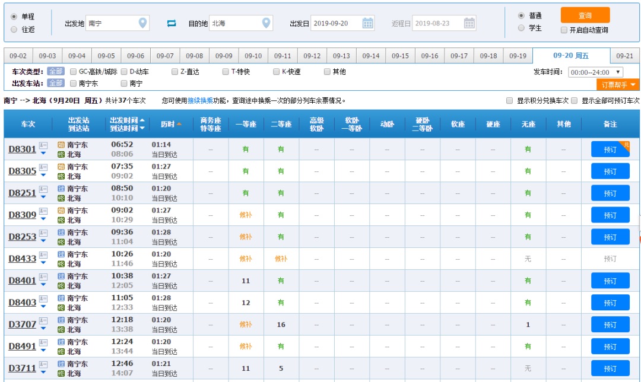Check the 开启自动查询 option

[x=563, y=31]
